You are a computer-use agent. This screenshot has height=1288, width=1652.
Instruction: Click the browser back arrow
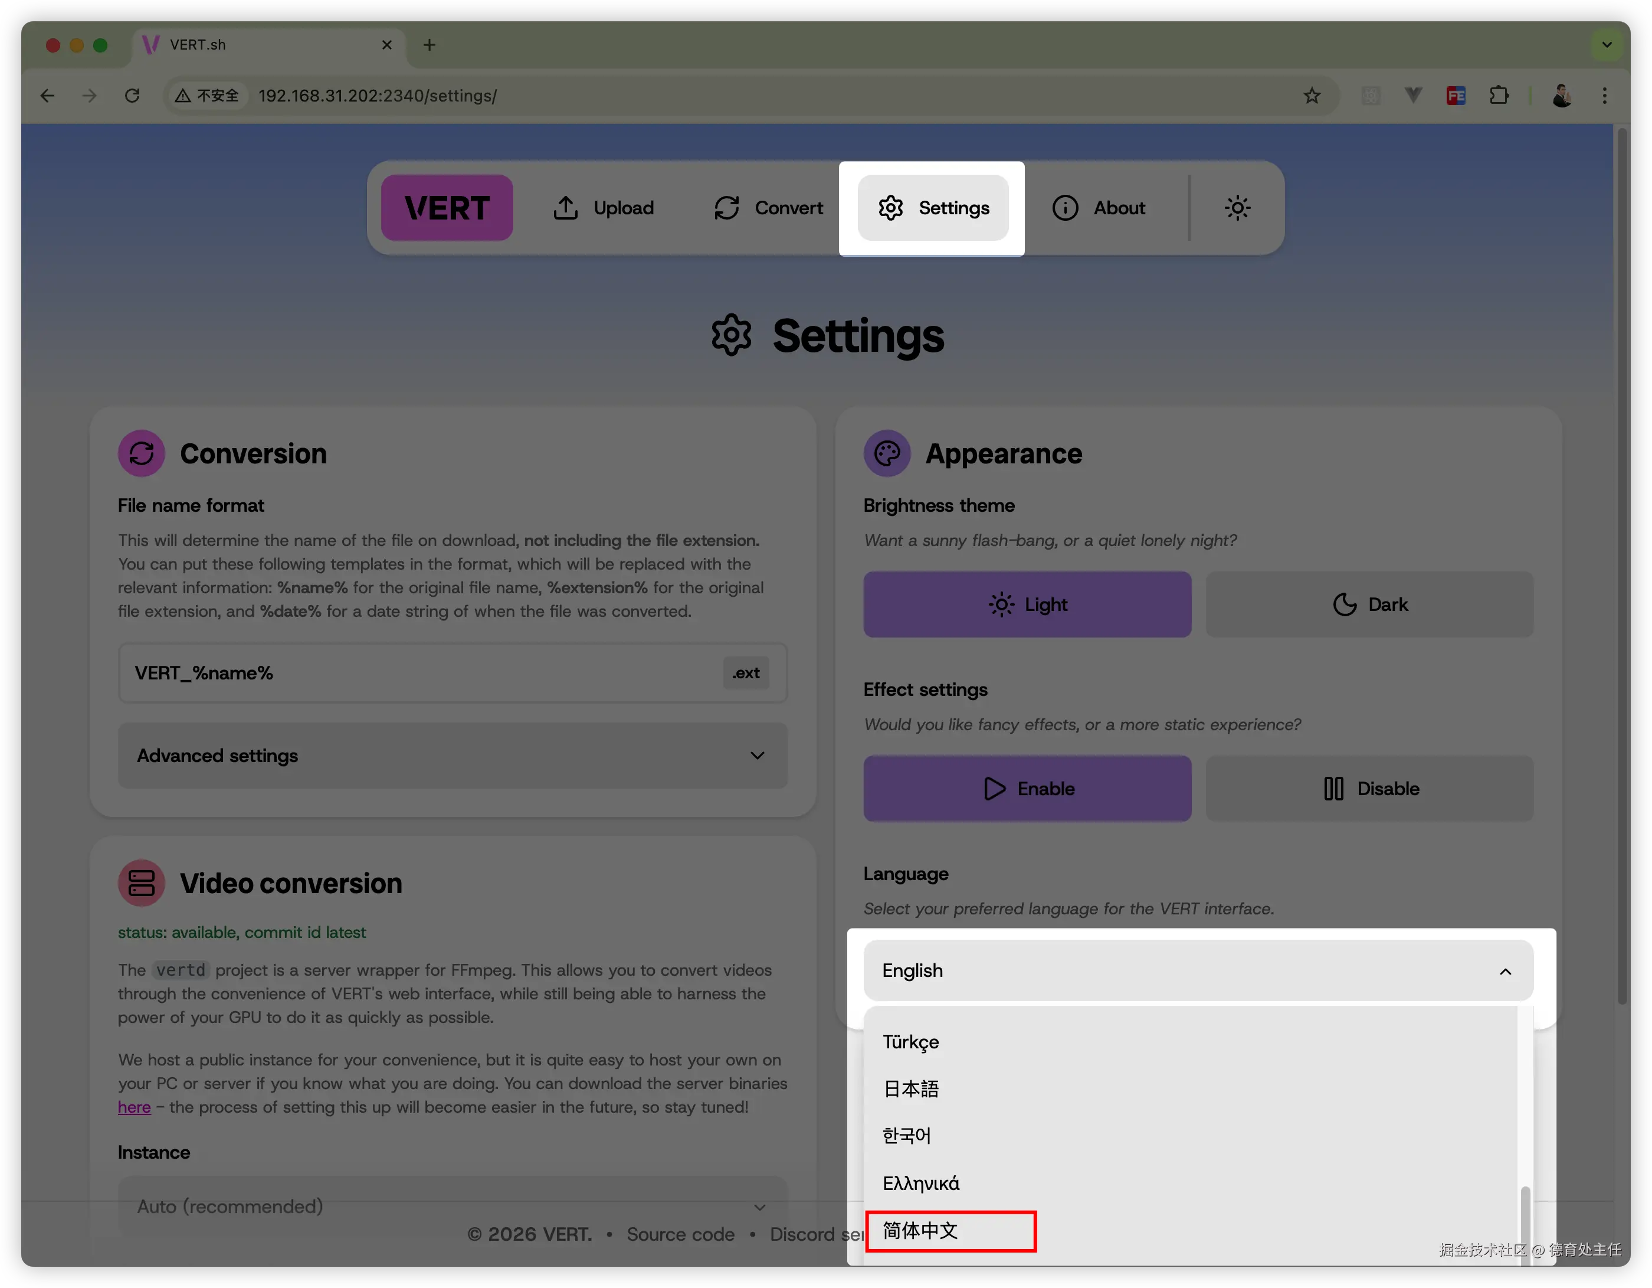pos(48,96)
